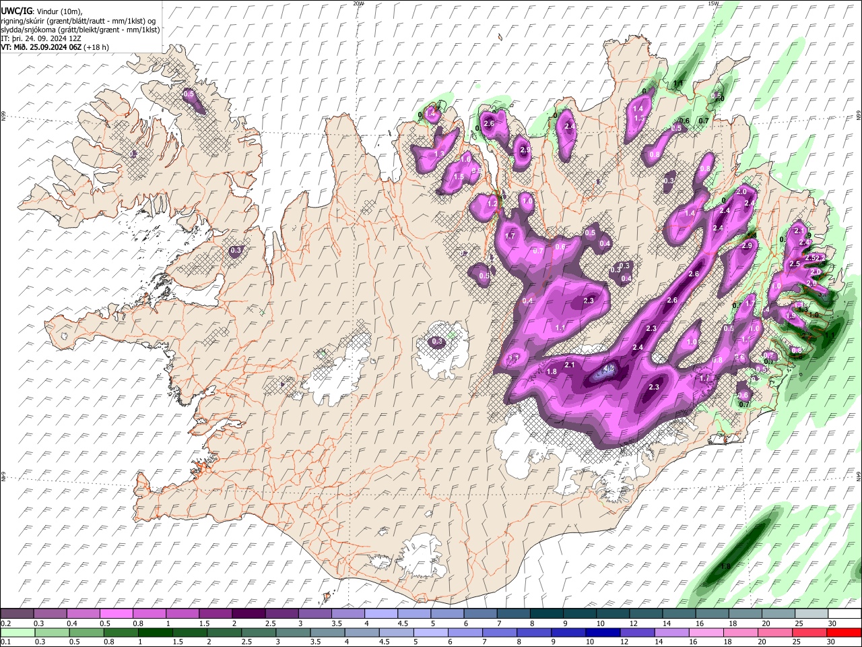Pick the dark purple 2–2.5 swatch in the upper scale
862x647 pixels.
point(248,614)
